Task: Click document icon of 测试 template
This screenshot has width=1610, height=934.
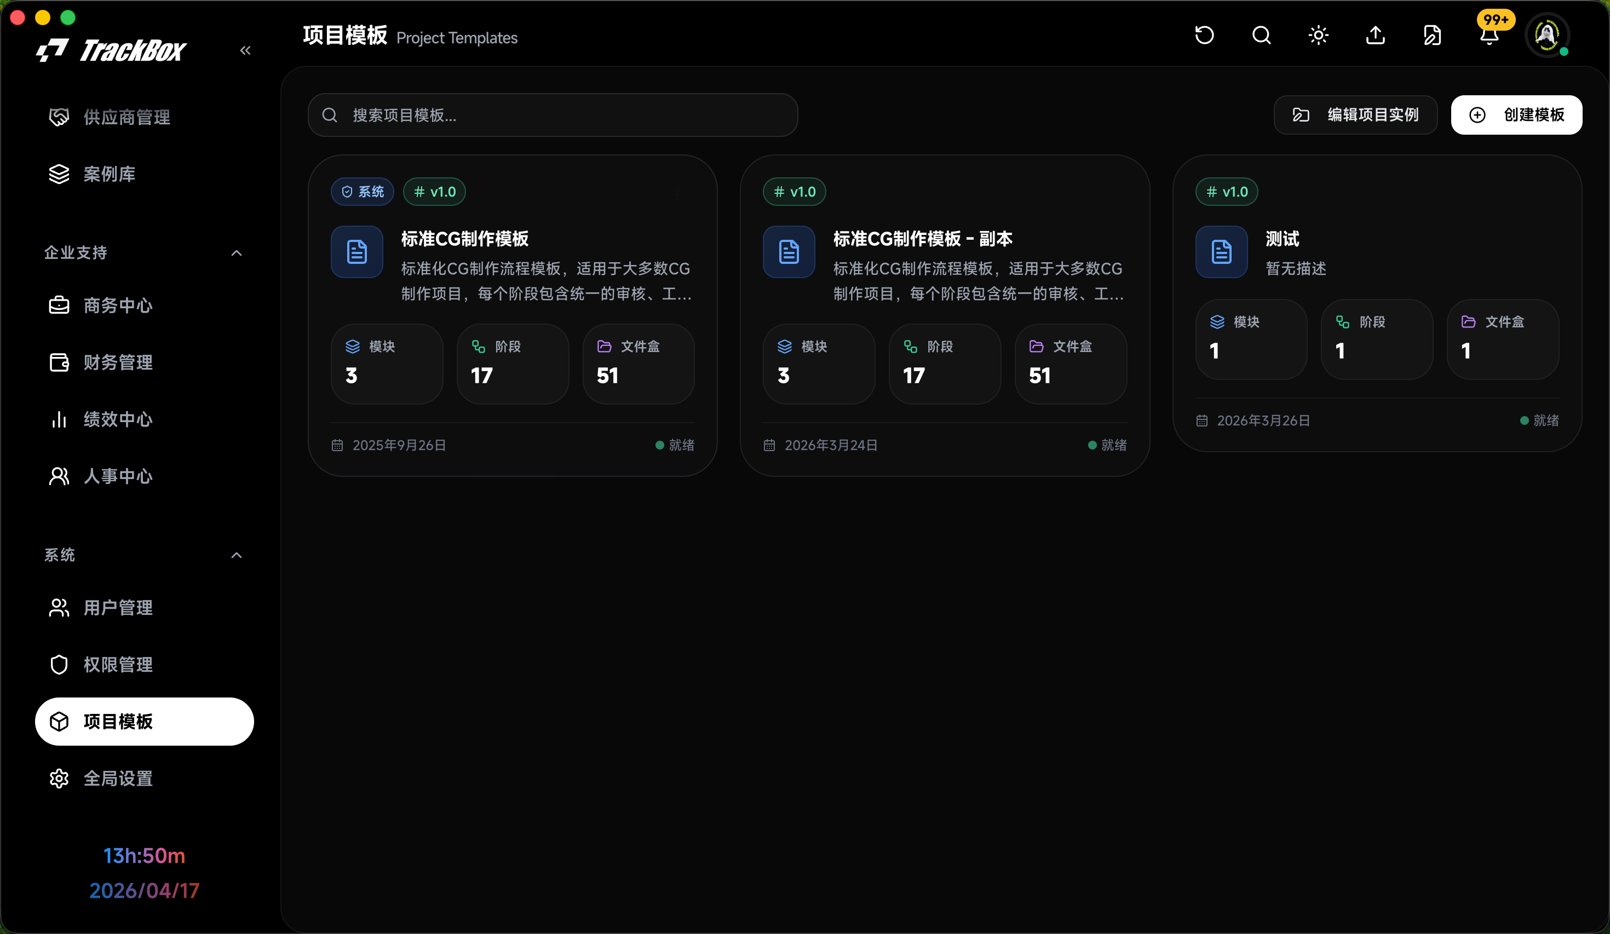Action: pyautogui.click(x=1222, y=252)
